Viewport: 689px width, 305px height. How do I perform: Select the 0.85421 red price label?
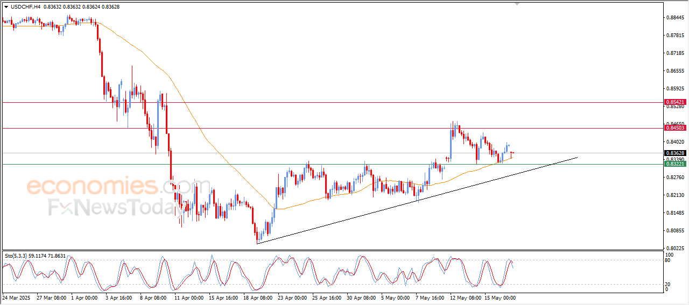coord(675,102)
